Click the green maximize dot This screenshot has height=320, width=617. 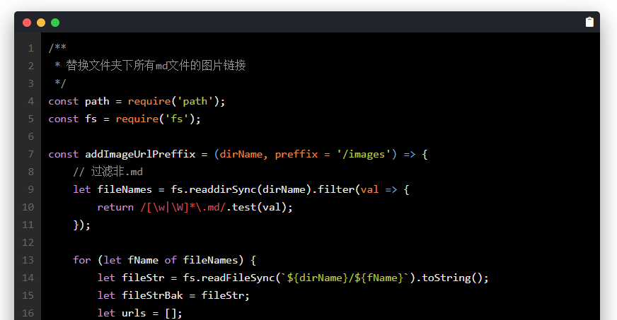coord(55,23)
